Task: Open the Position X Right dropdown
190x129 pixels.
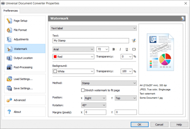Action: (x=95, y=98)
